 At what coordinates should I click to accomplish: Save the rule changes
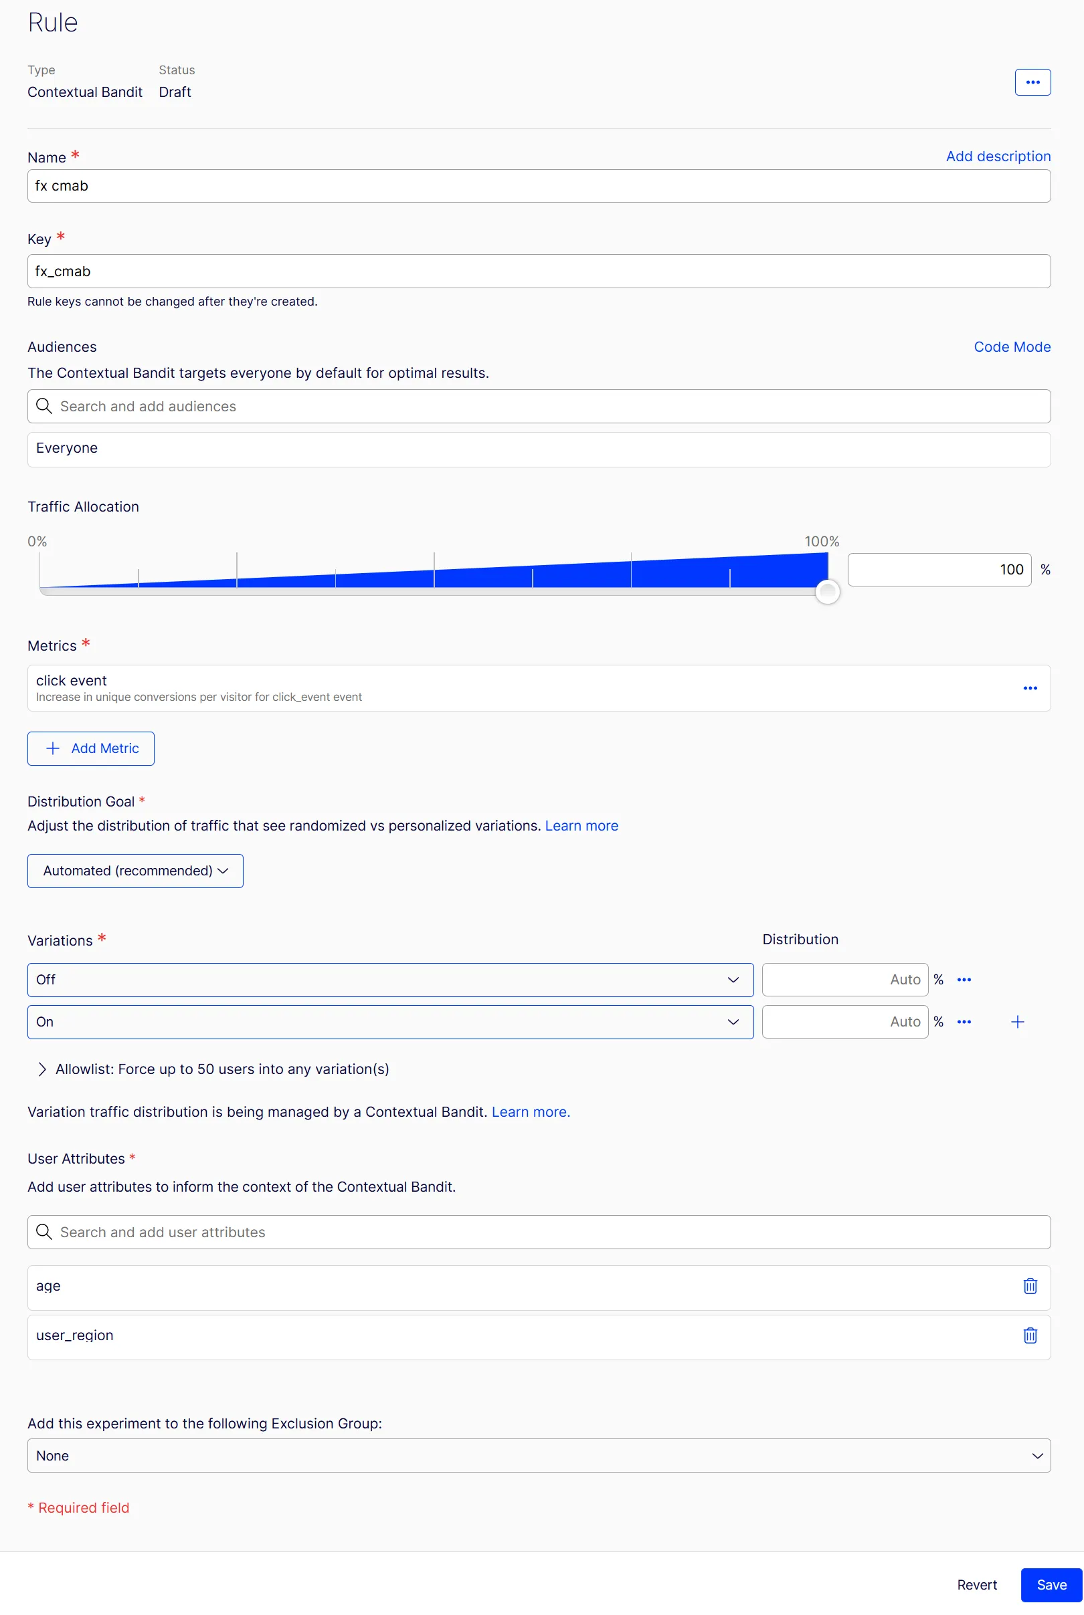pyautogui.click(x=1051, y=1585)
